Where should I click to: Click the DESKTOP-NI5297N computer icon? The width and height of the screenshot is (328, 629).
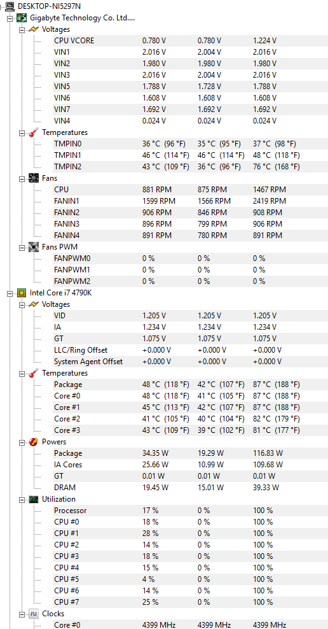pyautogui.click(x=10, y=6)
